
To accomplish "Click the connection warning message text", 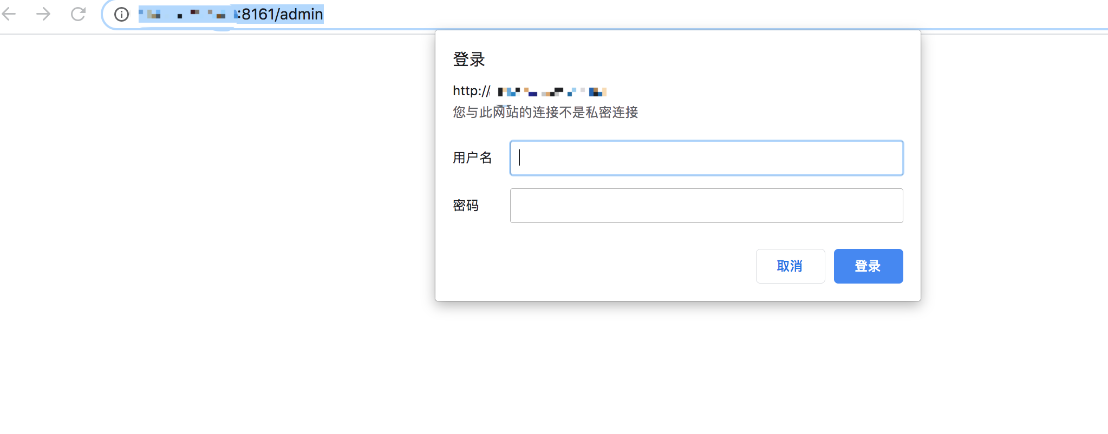I will 545,113.
